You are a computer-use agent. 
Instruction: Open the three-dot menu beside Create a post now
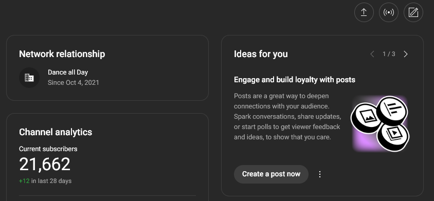320,174
